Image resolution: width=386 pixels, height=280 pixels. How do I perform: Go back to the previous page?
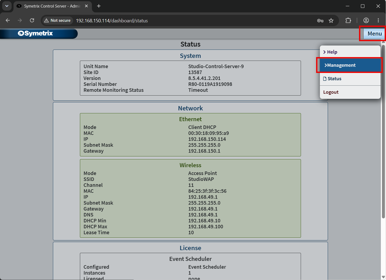coord(8,20)
